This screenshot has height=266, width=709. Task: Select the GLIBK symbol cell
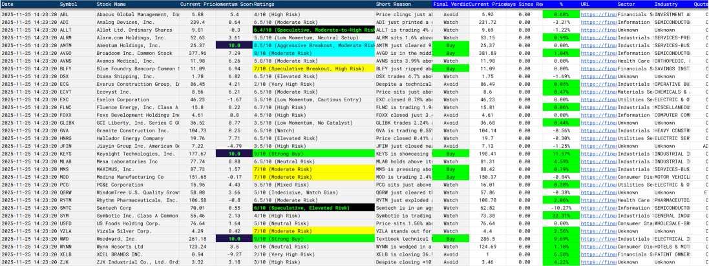[x=77, y=123]
